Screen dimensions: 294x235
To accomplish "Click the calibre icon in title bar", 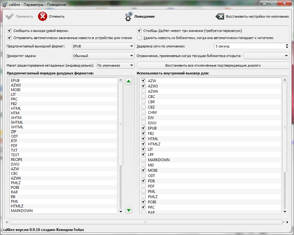I will point(5,5).
